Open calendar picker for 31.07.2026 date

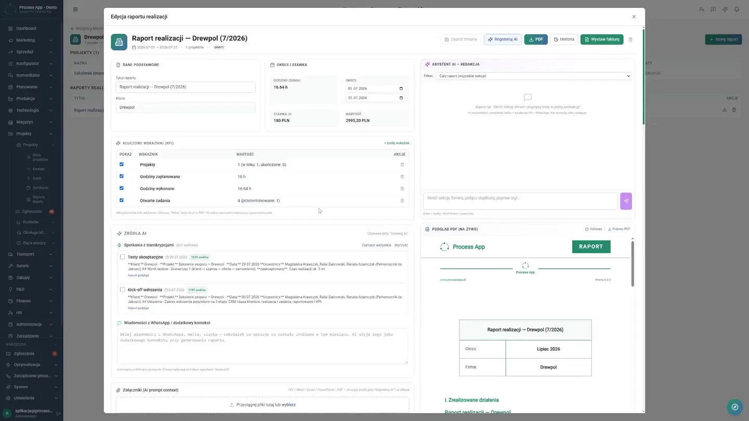click(x=401, y=98)
